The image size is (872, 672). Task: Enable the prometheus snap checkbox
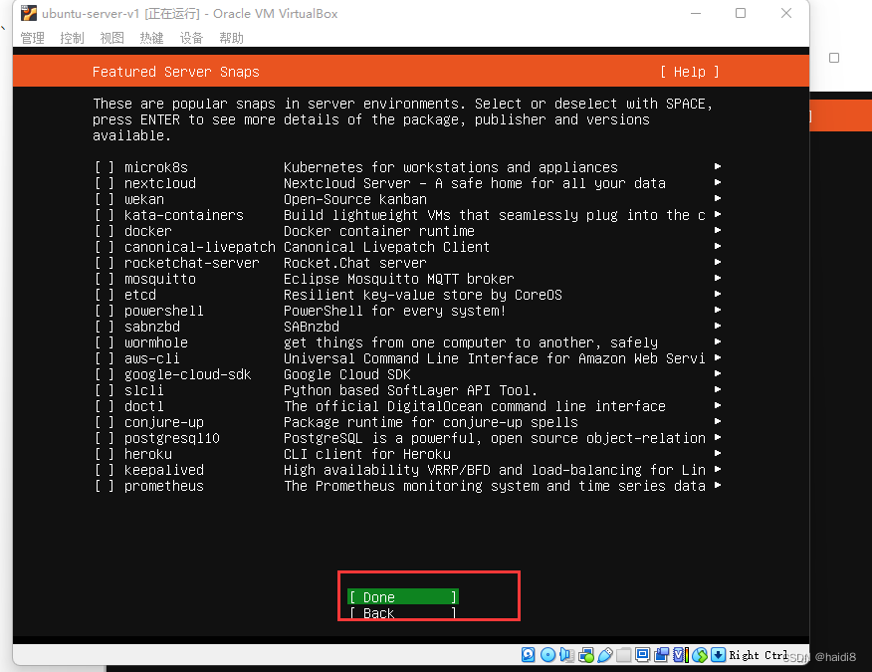click(x=104, y=486)
